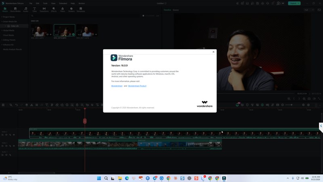The width and height of the screenshot is (323, 182).
Task: Take a preview snapshot with camera icon
Action: click(x=309, y=99)
